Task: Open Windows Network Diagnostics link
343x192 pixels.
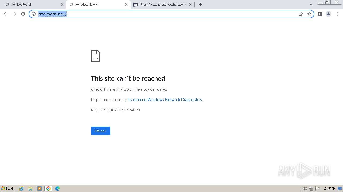Action: 165,100
